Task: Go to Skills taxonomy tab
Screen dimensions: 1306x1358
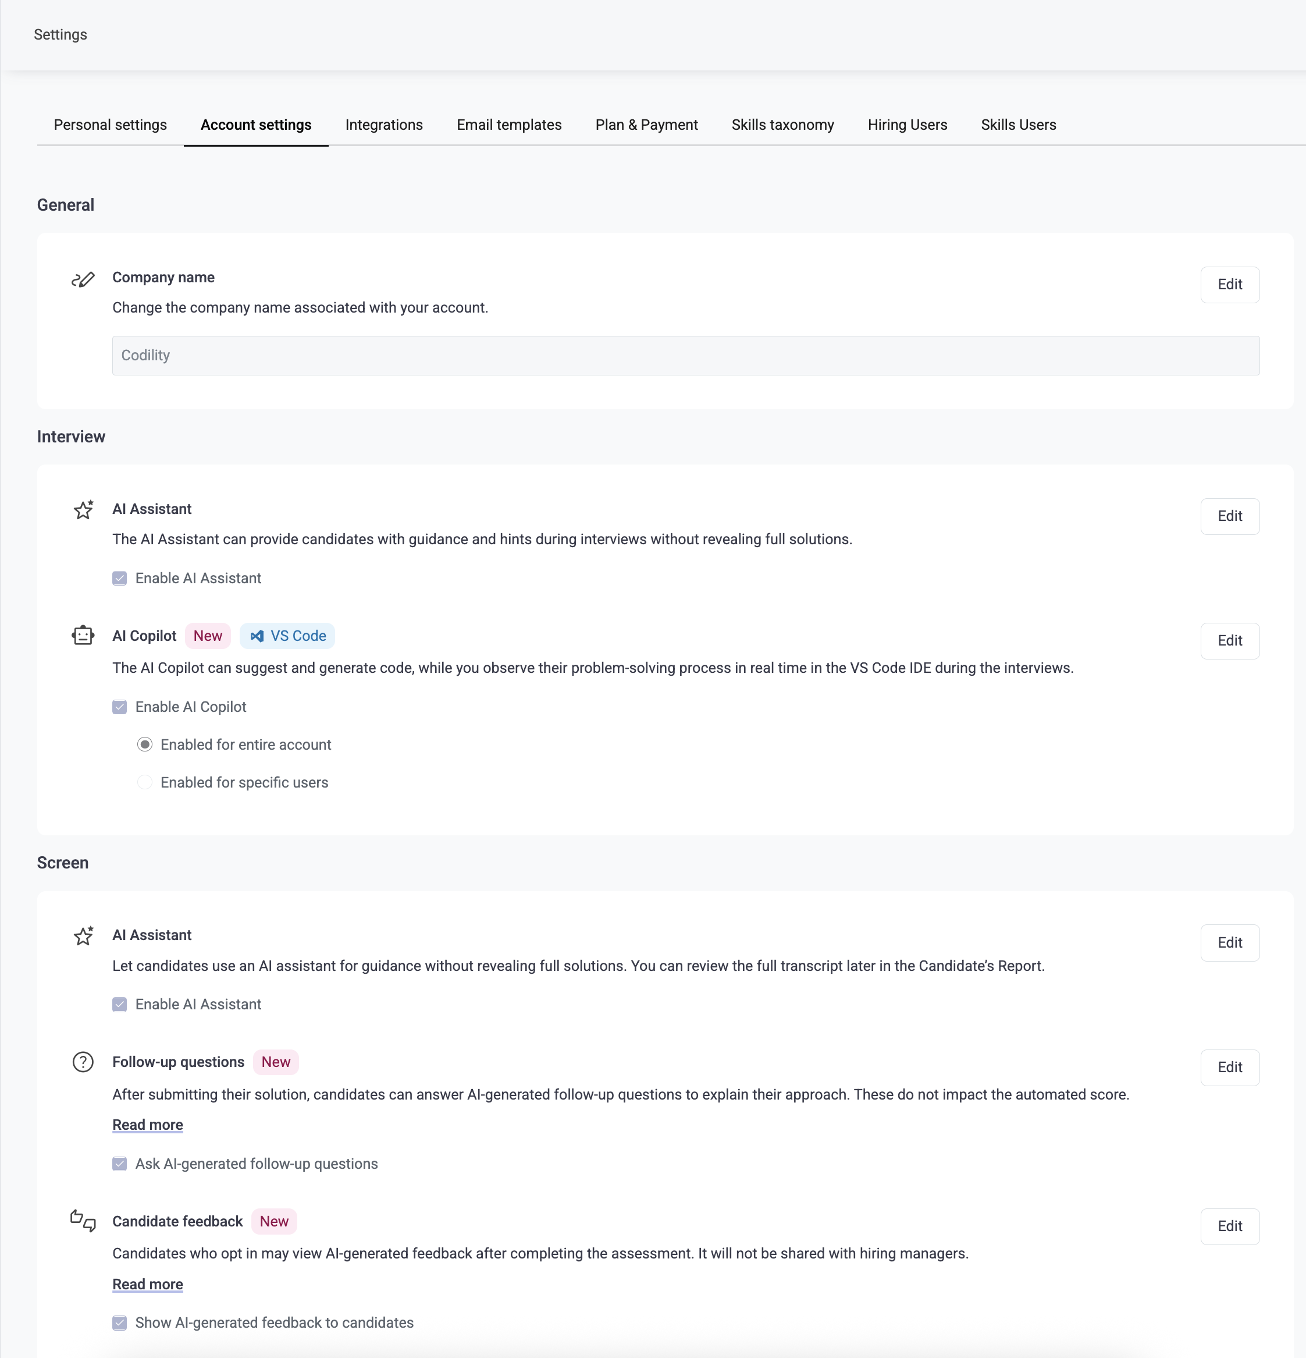Action: 782,125
